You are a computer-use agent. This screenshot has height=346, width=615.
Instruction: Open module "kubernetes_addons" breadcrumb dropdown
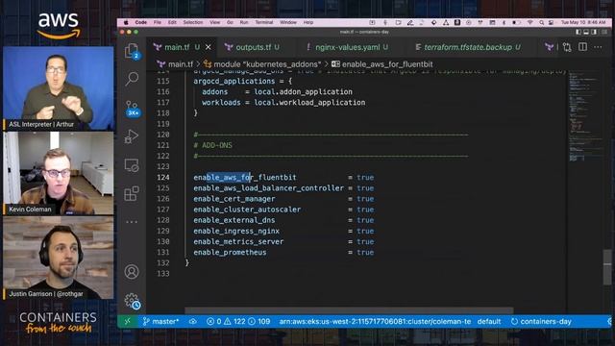tap(262, 64)
